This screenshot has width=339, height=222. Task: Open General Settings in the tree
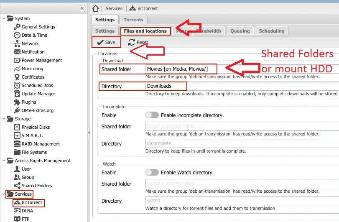(x=38, y=27)
